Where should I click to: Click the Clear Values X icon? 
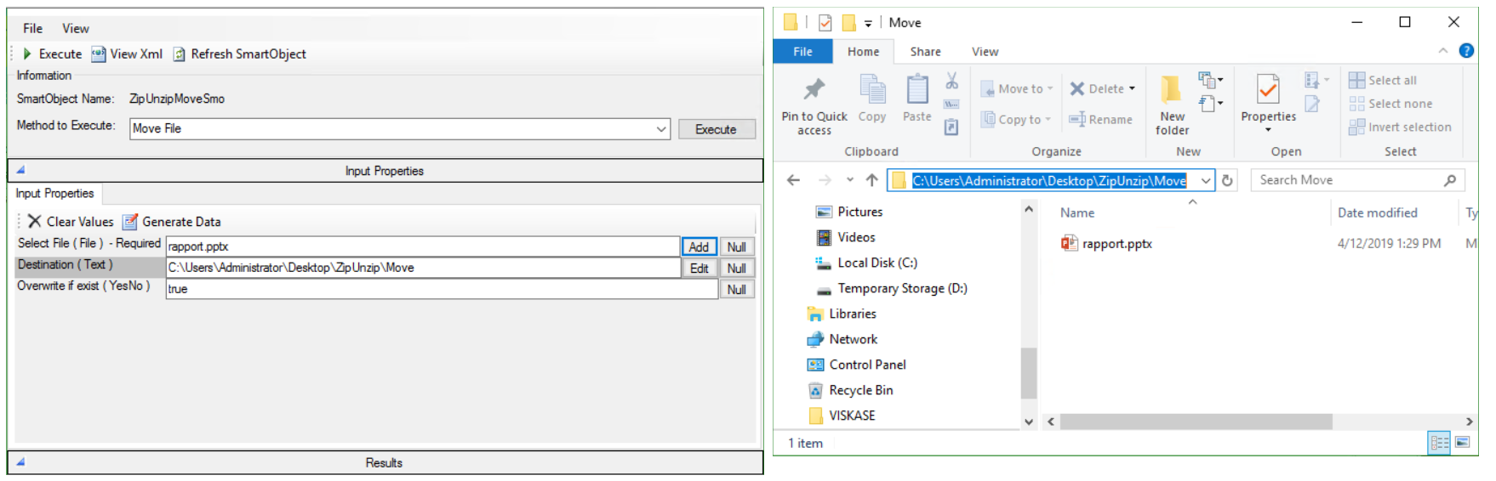[x=34, y=222]
